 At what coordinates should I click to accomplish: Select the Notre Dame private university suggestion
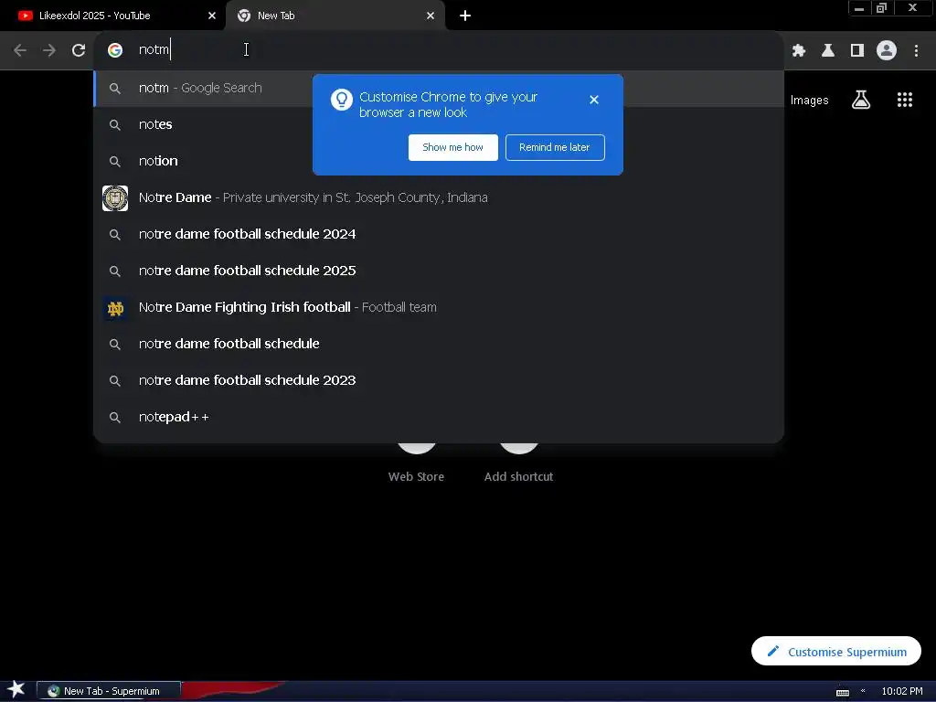[439, 197]
